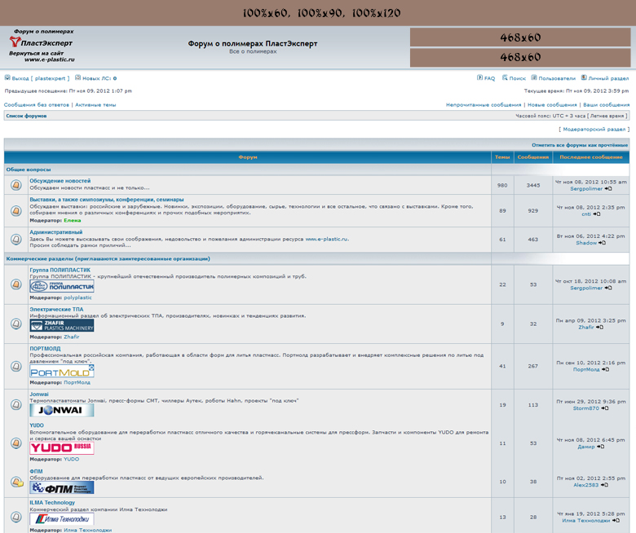Click the FAQ icon link
Screen dimensions: 636x533
point(486,78)
